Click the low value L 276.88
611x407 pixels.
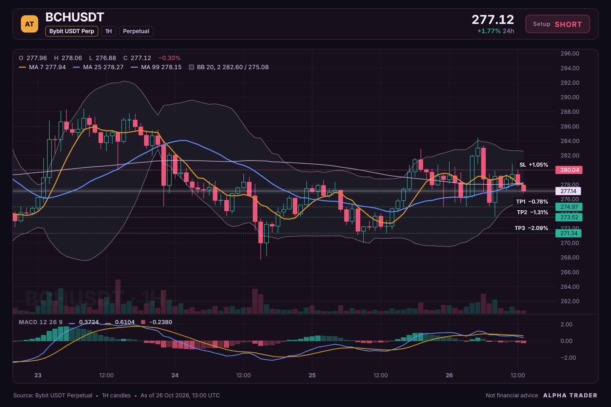pyautogui.click(x=102, y=58)
